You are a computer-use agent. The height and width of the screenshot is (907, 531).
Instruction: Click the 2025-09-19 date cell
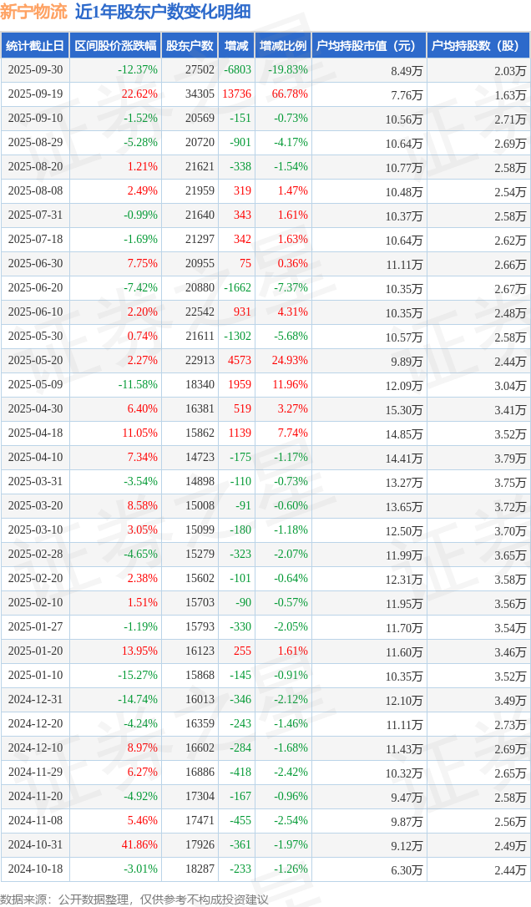(35, 94)
